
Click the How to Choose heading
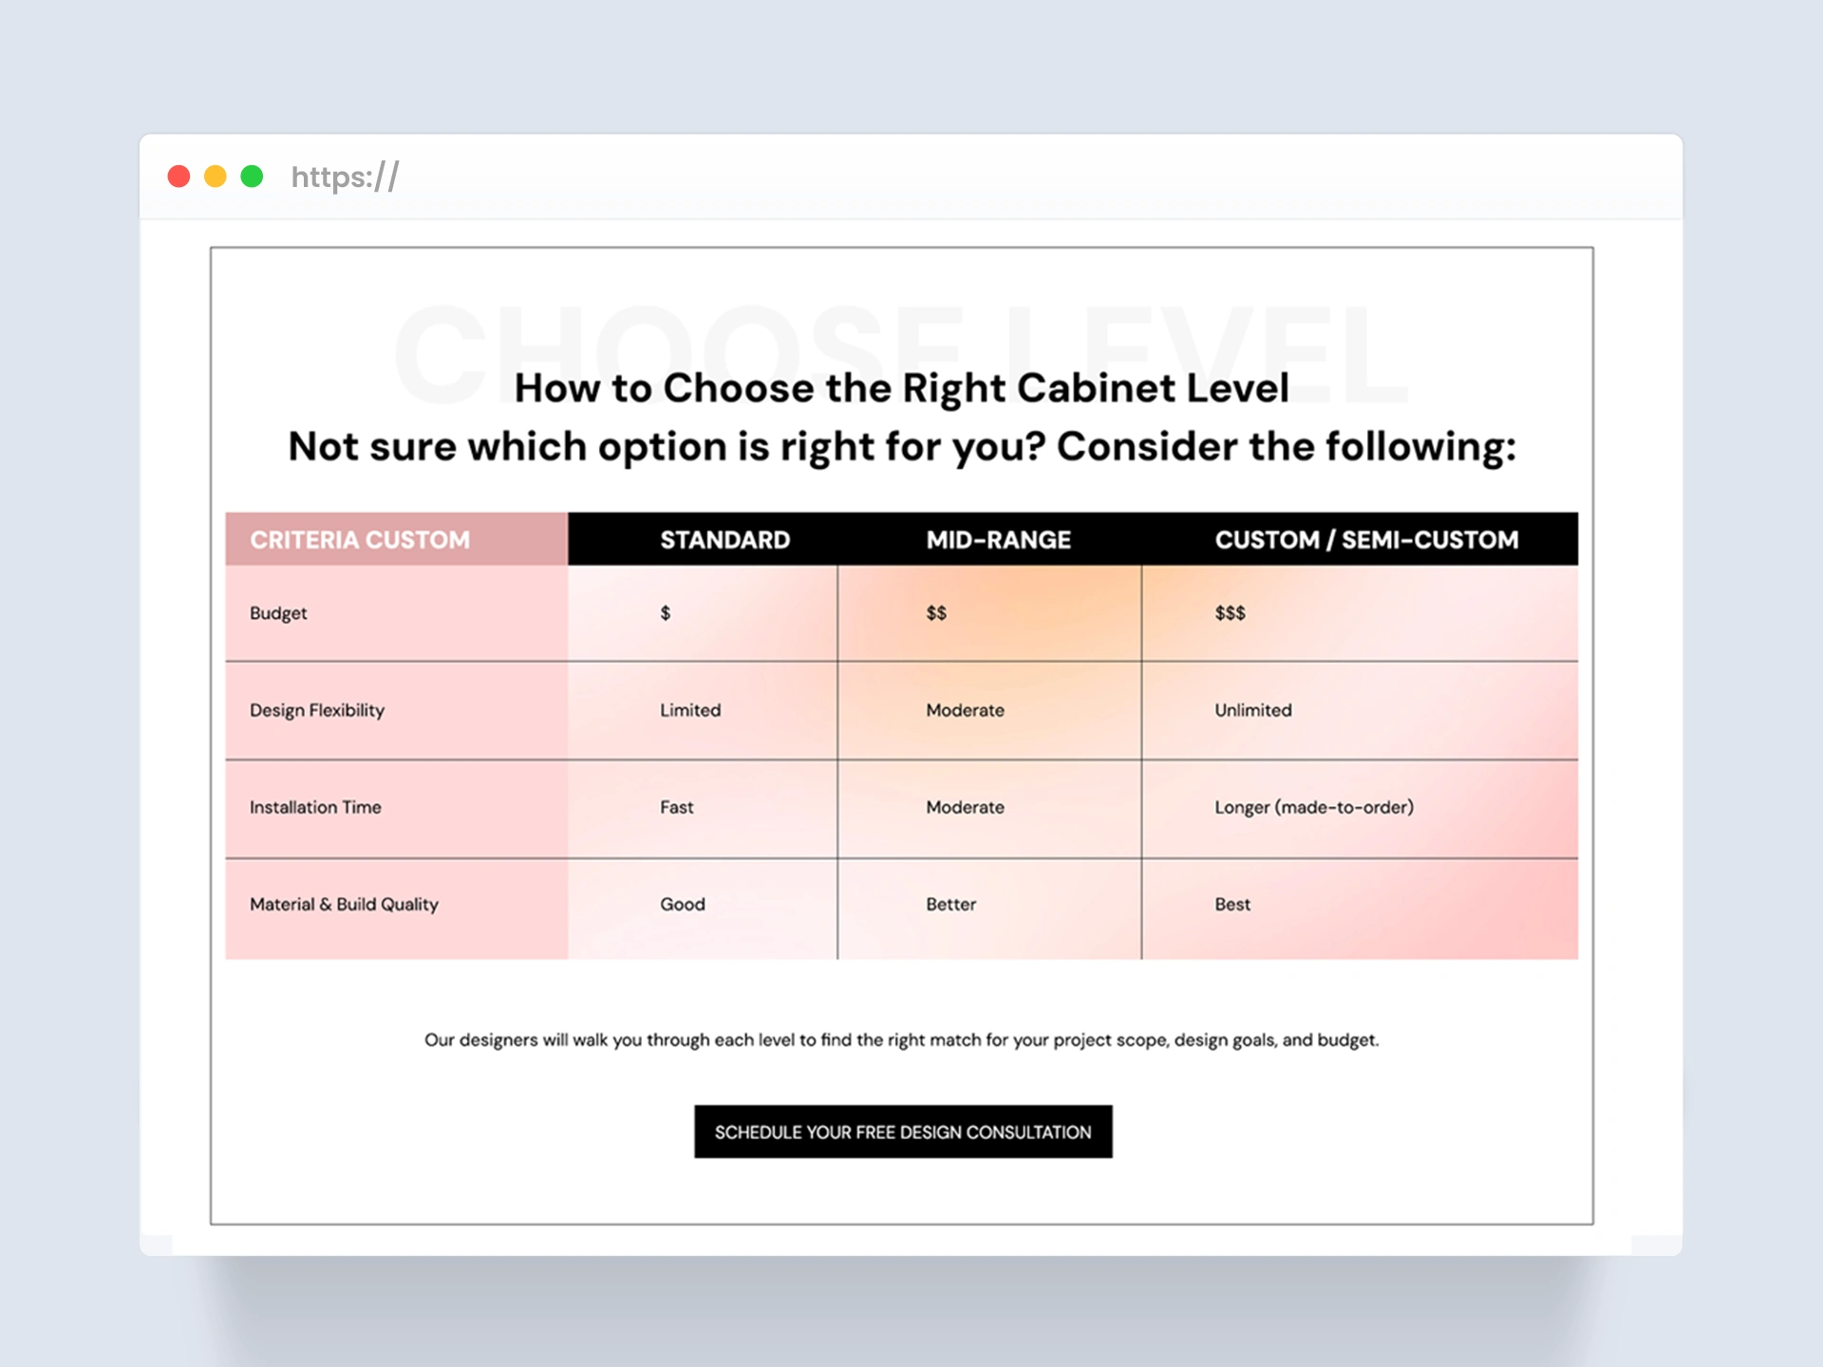(901, 388)
